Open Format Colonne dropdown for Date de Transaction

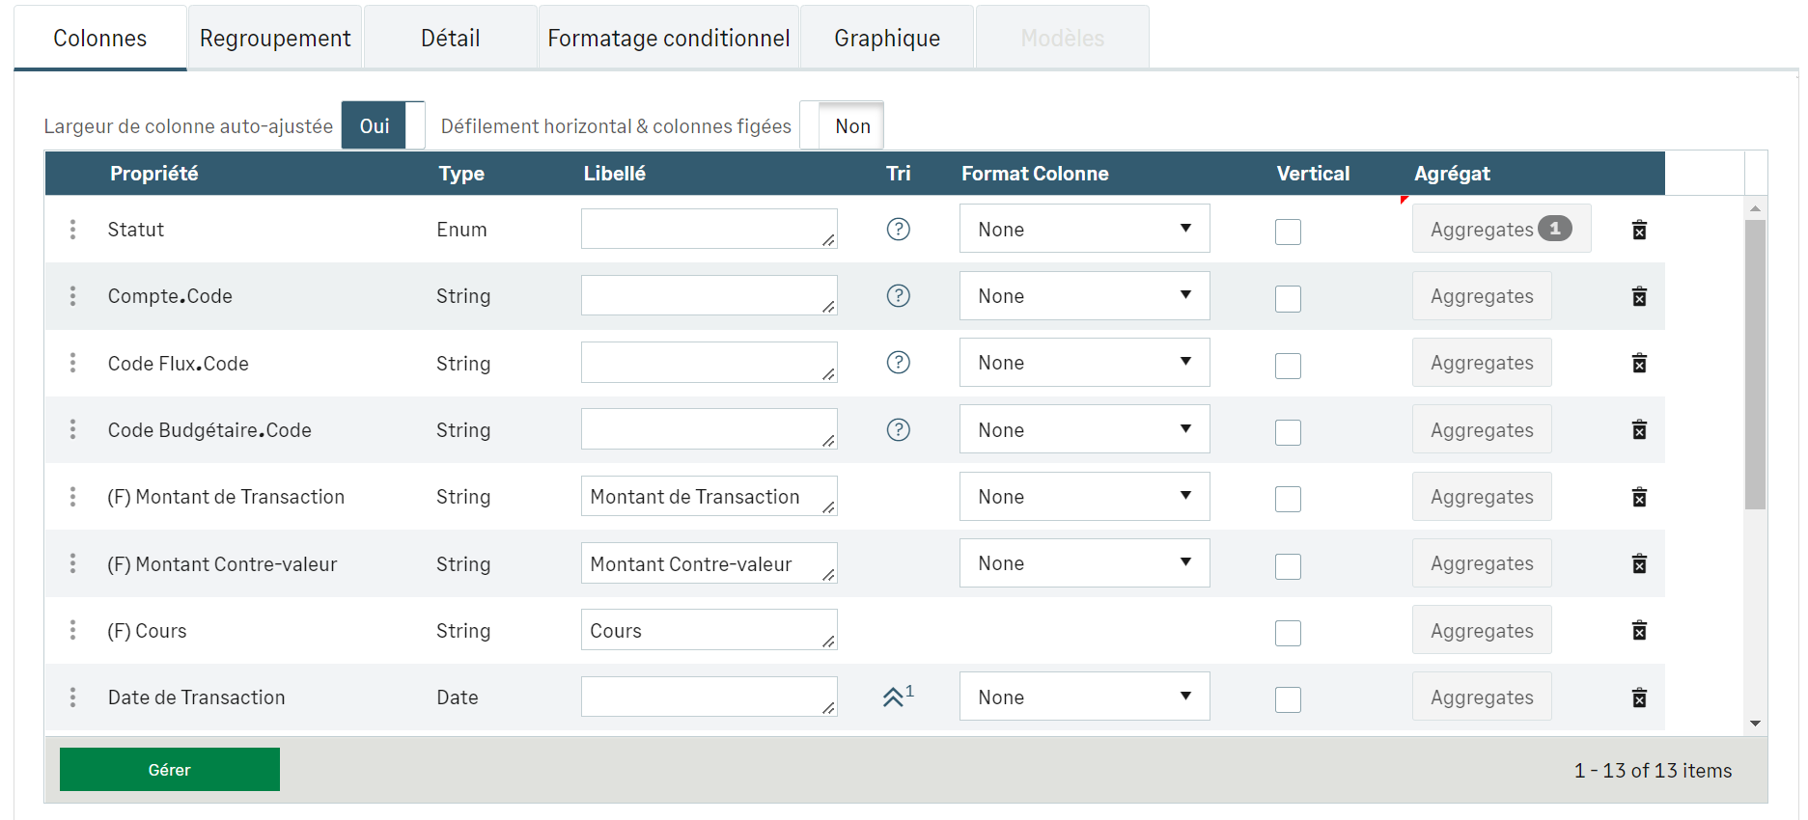(x=1083, y=697)
